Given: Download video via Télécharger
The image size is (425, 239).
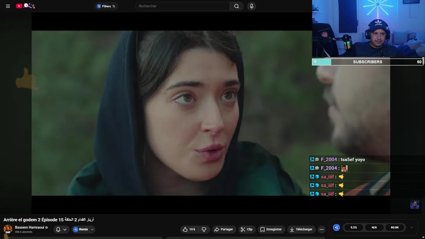Looking at the screenshot, I should click(x=301, y=229).
